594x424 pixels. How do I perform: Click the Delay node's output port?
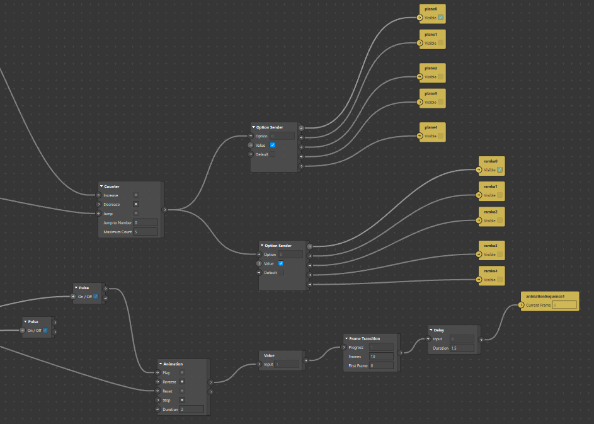481,340
